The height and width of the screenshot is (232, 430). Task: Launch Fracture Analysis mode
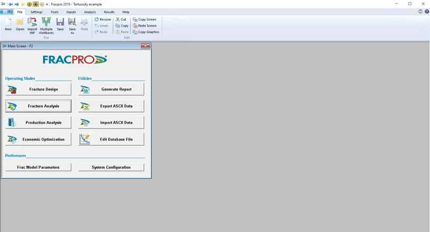[x=38, y=106]
